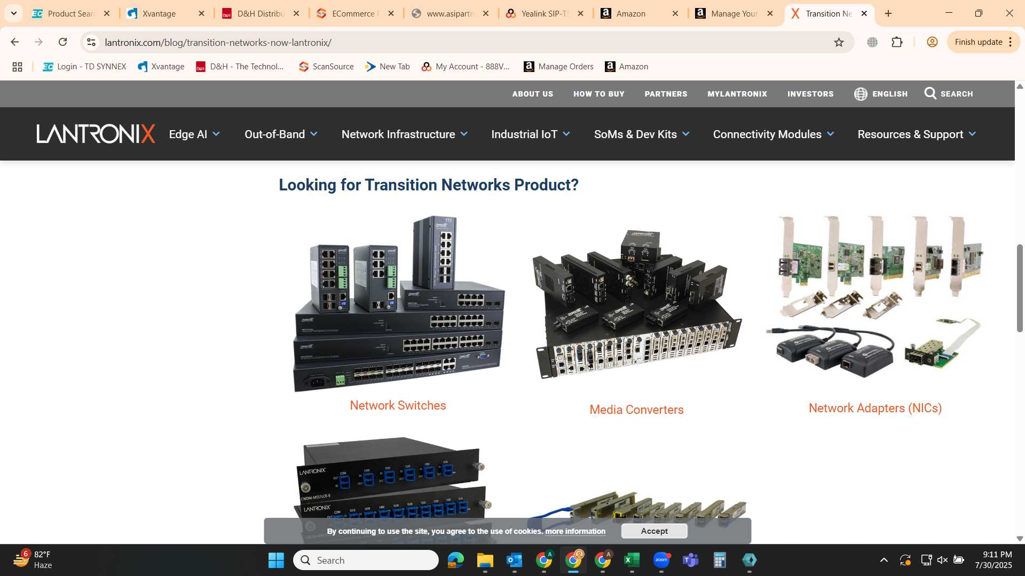Image resolution: width=1025 pixels, height=576 pixels.
Task: Expand the Edge AI menu
Action: [194, 134]
